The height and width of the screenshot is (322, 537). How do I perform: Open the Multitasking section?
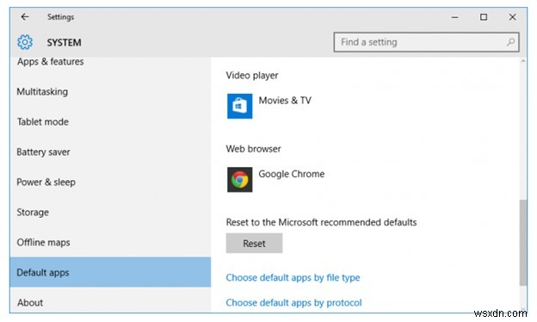coord(110,92)
